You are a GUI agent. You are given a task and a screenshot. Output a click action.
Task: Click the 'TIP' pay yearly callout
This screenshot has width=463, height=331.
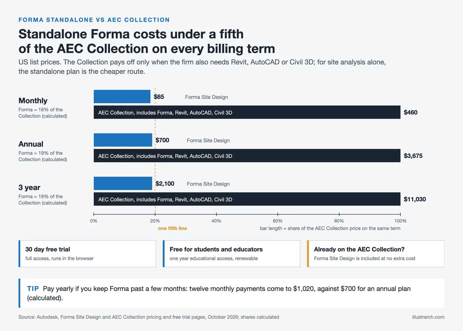231,293
